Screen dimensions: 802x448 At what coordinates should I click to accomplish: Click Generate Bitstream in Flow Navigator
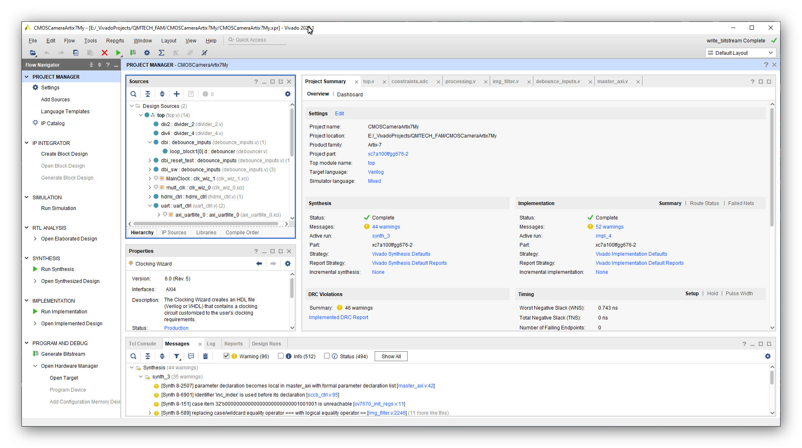(63, 354)
